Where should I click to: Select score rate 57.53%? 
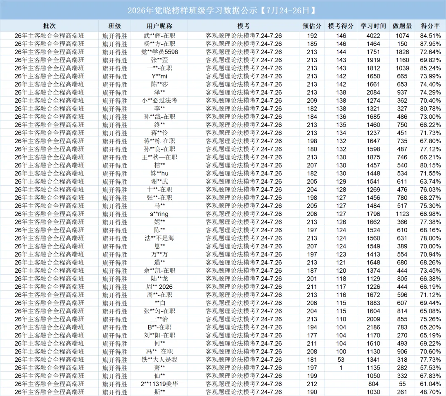pos(430,368)
